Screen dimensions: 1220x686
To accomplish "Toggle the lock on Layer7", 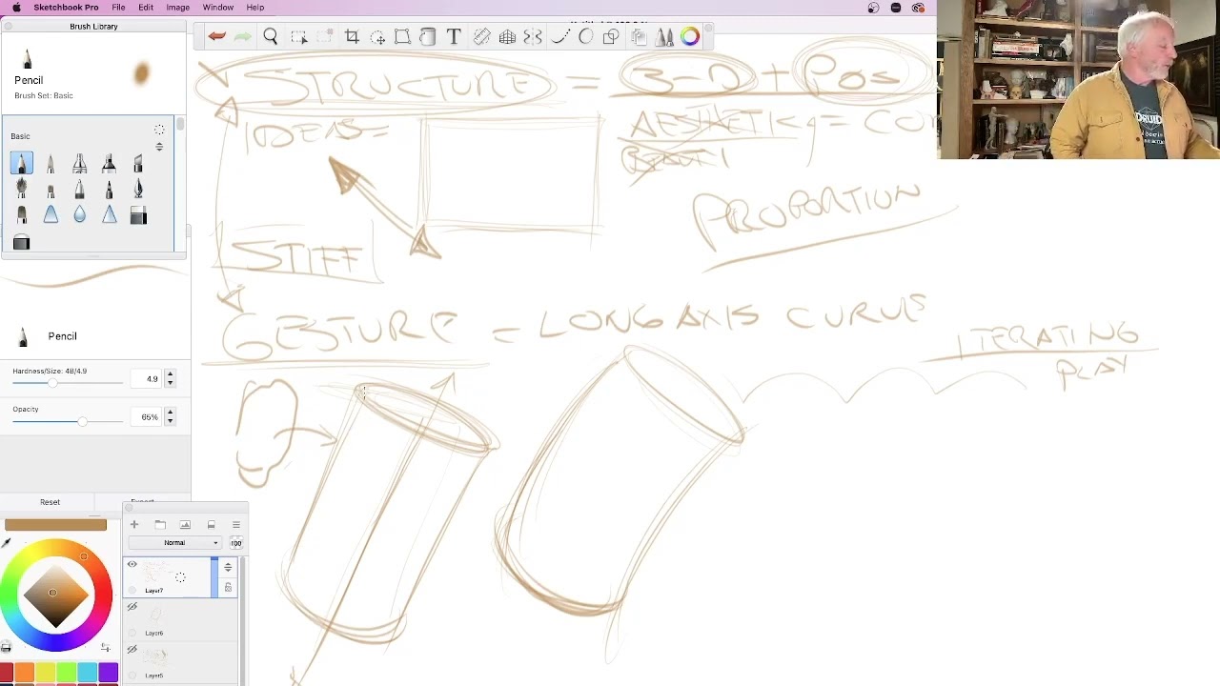I will (x=228, y=588).
